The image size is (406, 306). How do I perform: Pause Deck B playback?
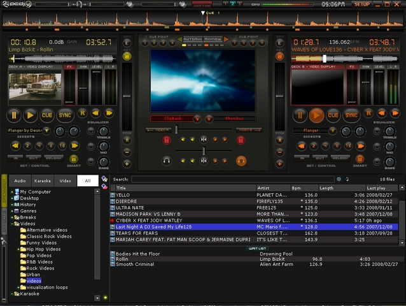point(300,115)
